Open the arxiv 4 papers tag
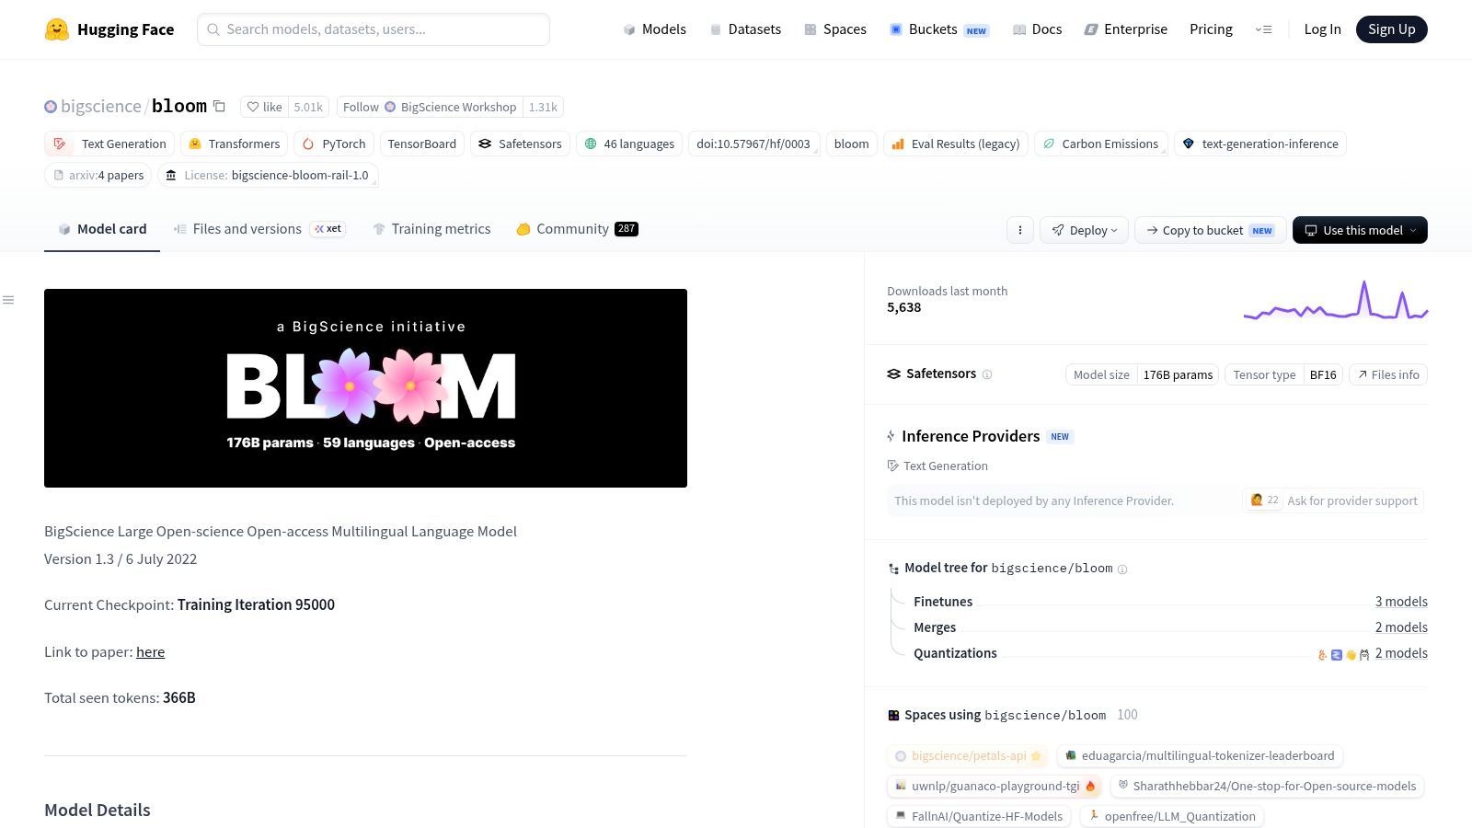The image size is (1472, 828). 98,175
